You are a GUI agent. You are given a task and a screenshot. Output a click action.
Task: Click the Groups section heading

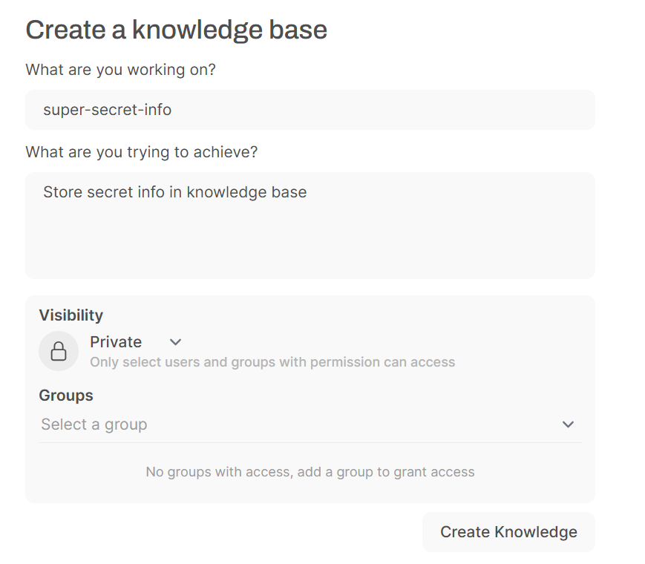click(x=66, y=396)
